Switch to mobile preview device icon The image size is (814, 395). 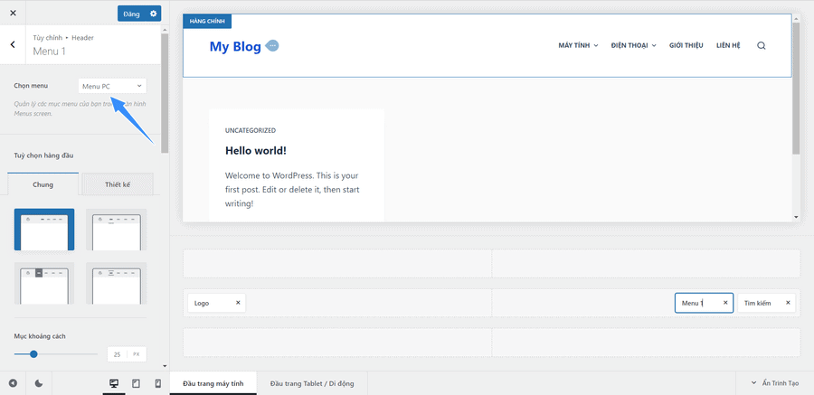pos(157,383)
